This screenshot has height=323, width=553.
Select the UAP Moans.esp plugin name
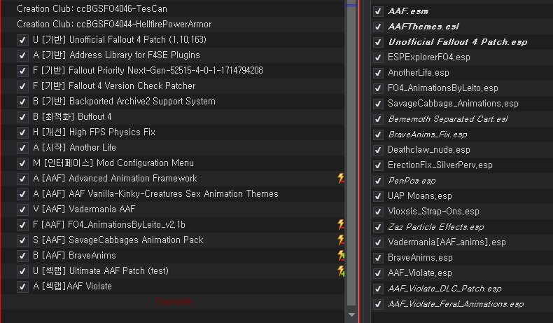(x=420, y=196)
